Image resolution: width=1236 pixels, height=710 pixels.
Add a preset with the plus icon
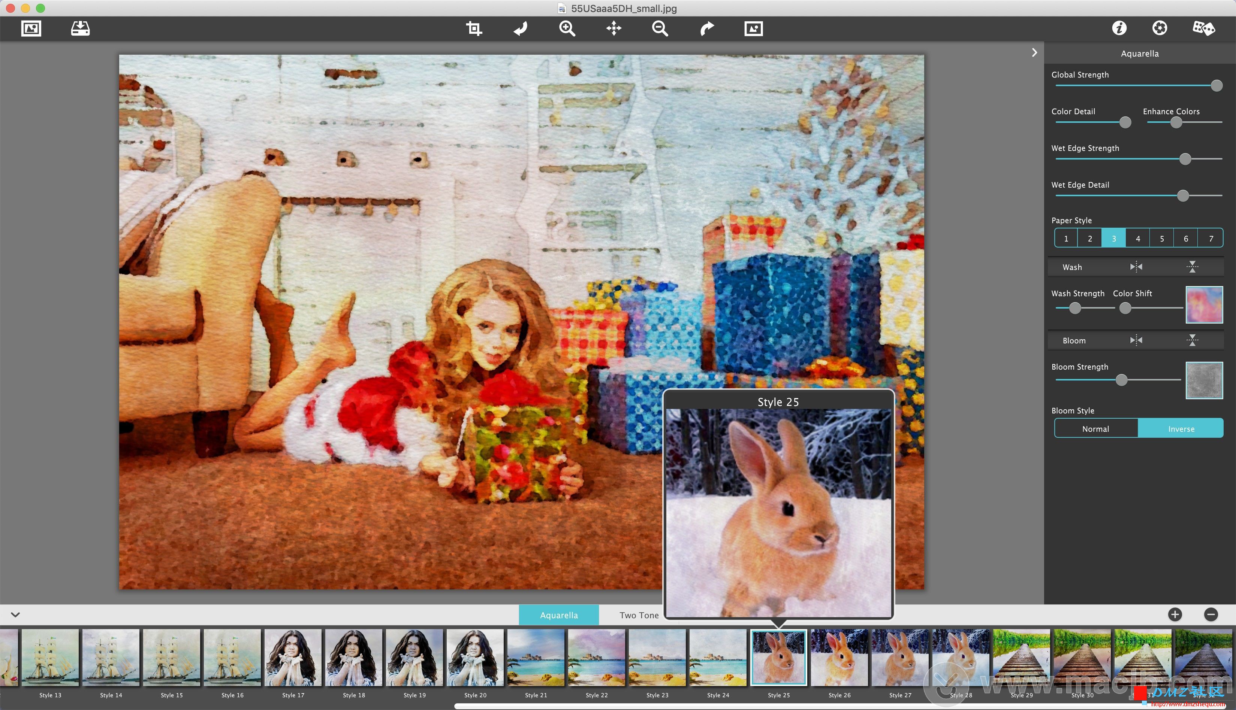click(1175, 615)
